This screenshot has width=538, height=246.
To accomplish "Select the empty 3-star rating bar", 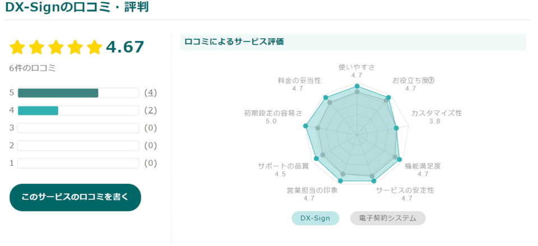I will tap(78, 128).
